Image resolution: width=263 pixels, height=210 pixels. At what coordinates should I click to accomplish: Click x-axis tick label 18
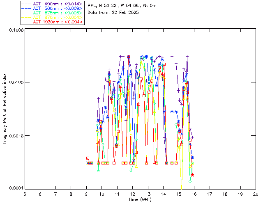225,194
